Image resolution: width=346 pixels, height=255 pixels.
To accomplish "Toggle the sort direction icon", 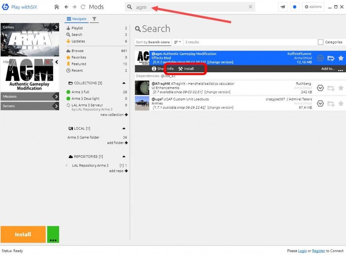I will 177,42.
